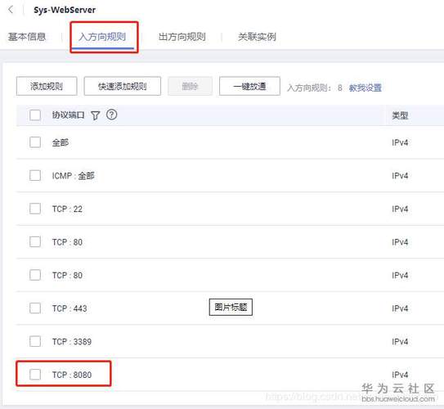The height and width of the screenshot is (409, 444).
Task: Check the TCP : 3389 rule checkbox
Action: [x=35, y=341]
